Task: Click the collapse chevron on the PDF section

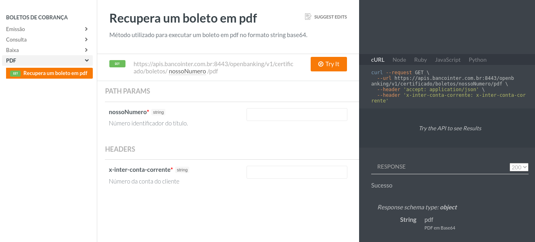Action: [86, 60]
